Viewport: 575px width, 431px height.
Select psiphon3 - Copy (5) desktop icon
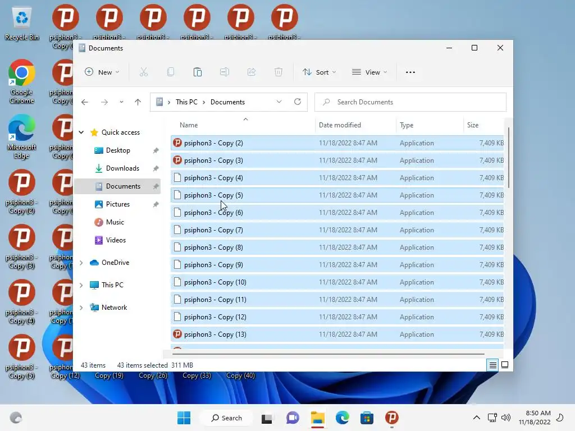[x=22, y=356]
